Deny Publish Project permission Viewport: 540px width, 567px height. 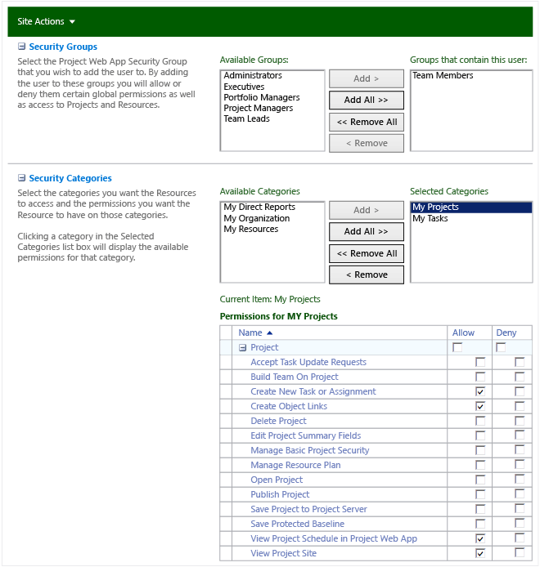(520, 494)
